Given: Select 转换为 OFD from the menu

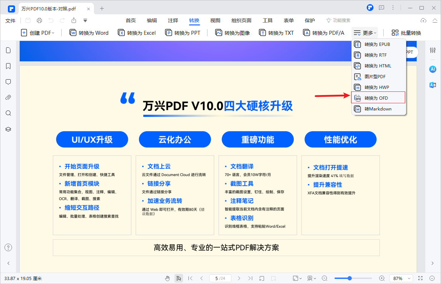Looking at the screenshot, I should [378, 98].
